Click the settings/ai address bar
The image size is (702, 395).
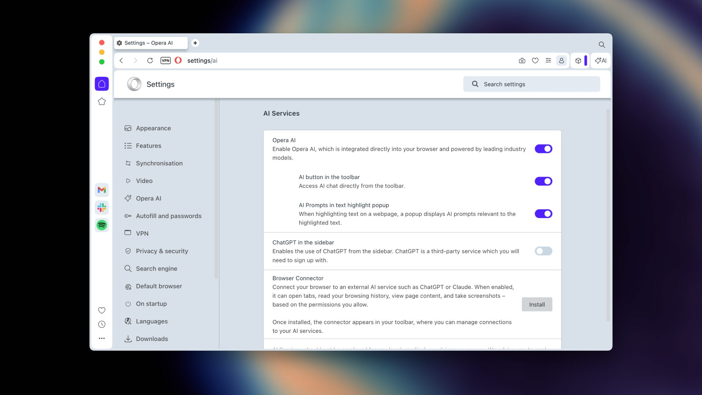click(202, 61)
